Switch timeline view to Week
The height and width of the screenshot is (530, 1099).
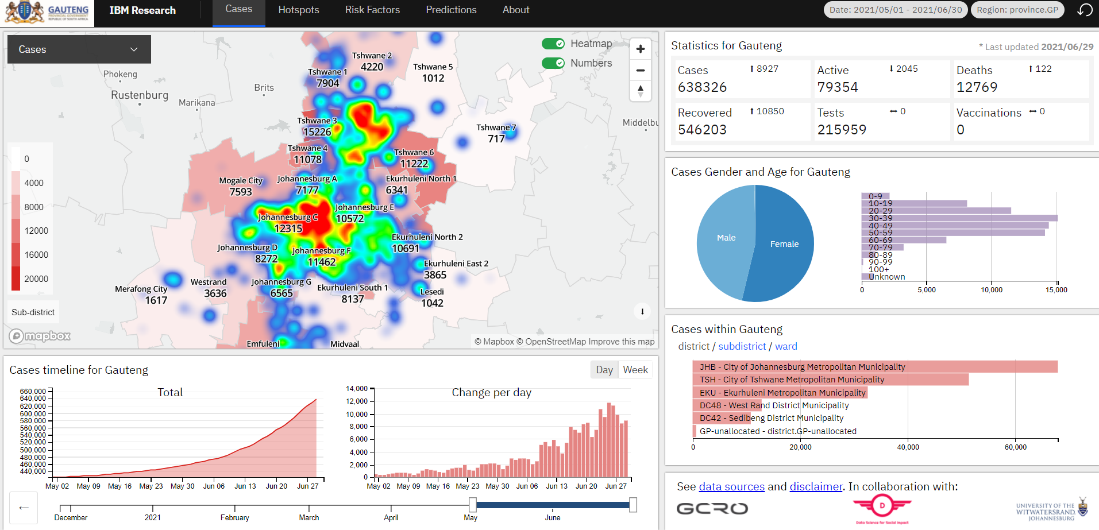pos(635,370)
